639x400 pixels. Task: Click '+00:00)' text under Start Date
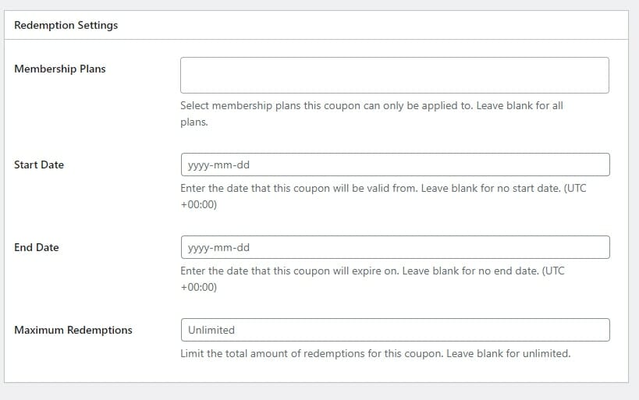click(x=199, y=204)
